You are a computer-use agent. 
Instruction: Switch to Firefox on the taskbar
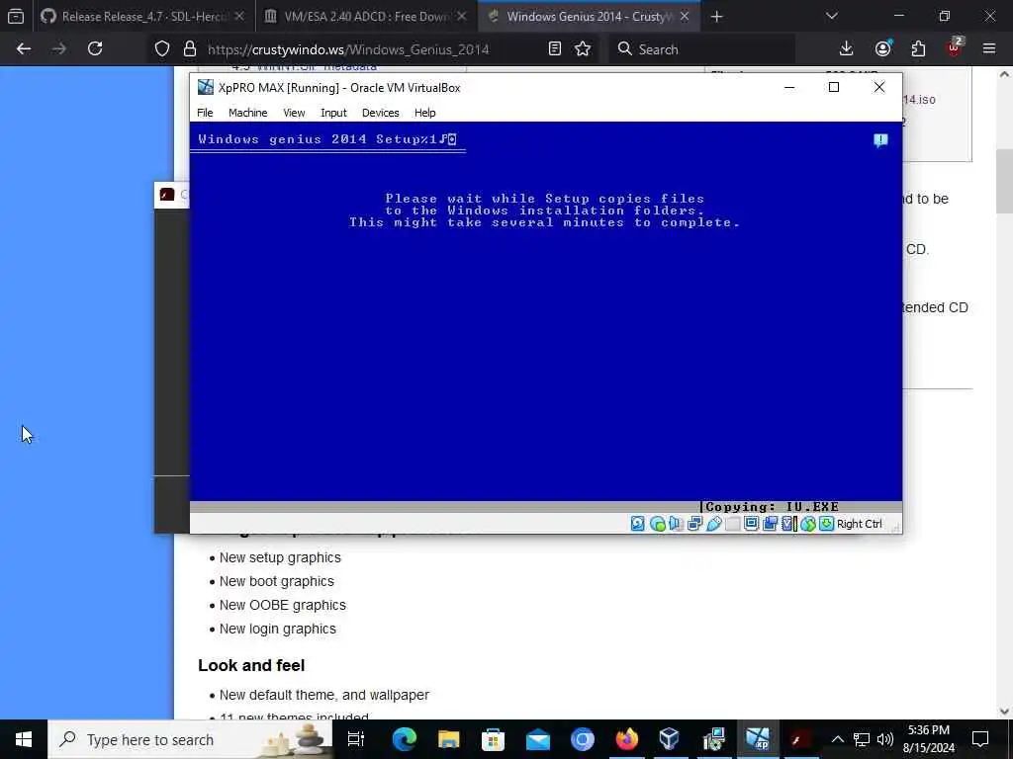point(626,739)
